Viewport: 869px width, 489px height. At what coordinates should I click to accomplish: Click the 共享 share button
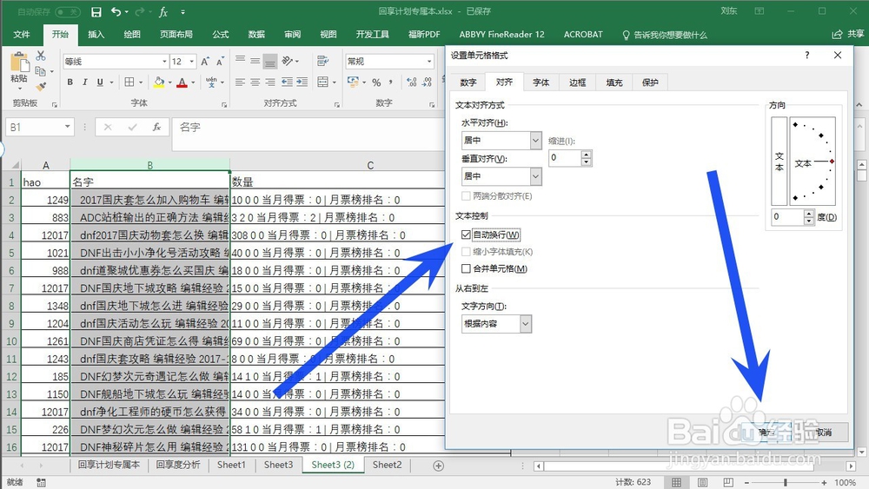click(x=848, y=35)
